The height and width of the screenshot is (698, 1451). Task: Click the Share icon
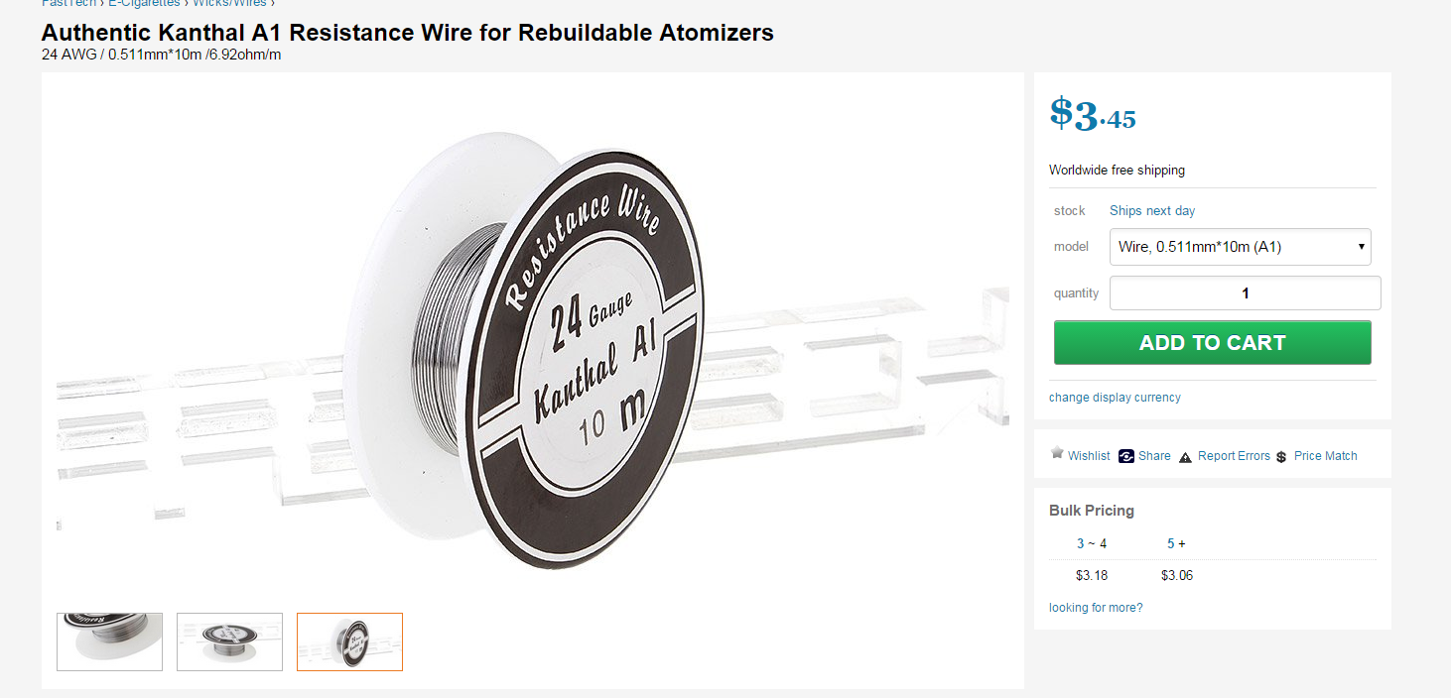pyautogui.click(x=1126, y=456)
